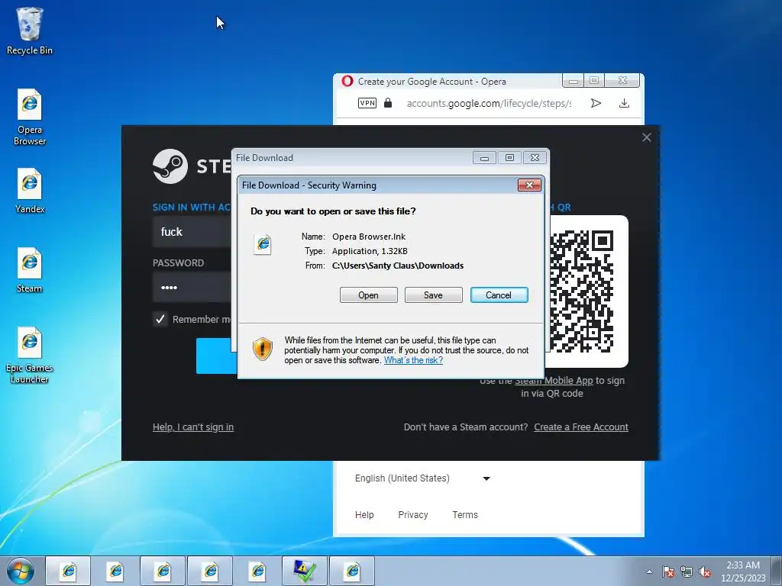Viewport: 782px width, 586px height.
Task: Select the Steam desktop shortcut
Action: point(30,270)
